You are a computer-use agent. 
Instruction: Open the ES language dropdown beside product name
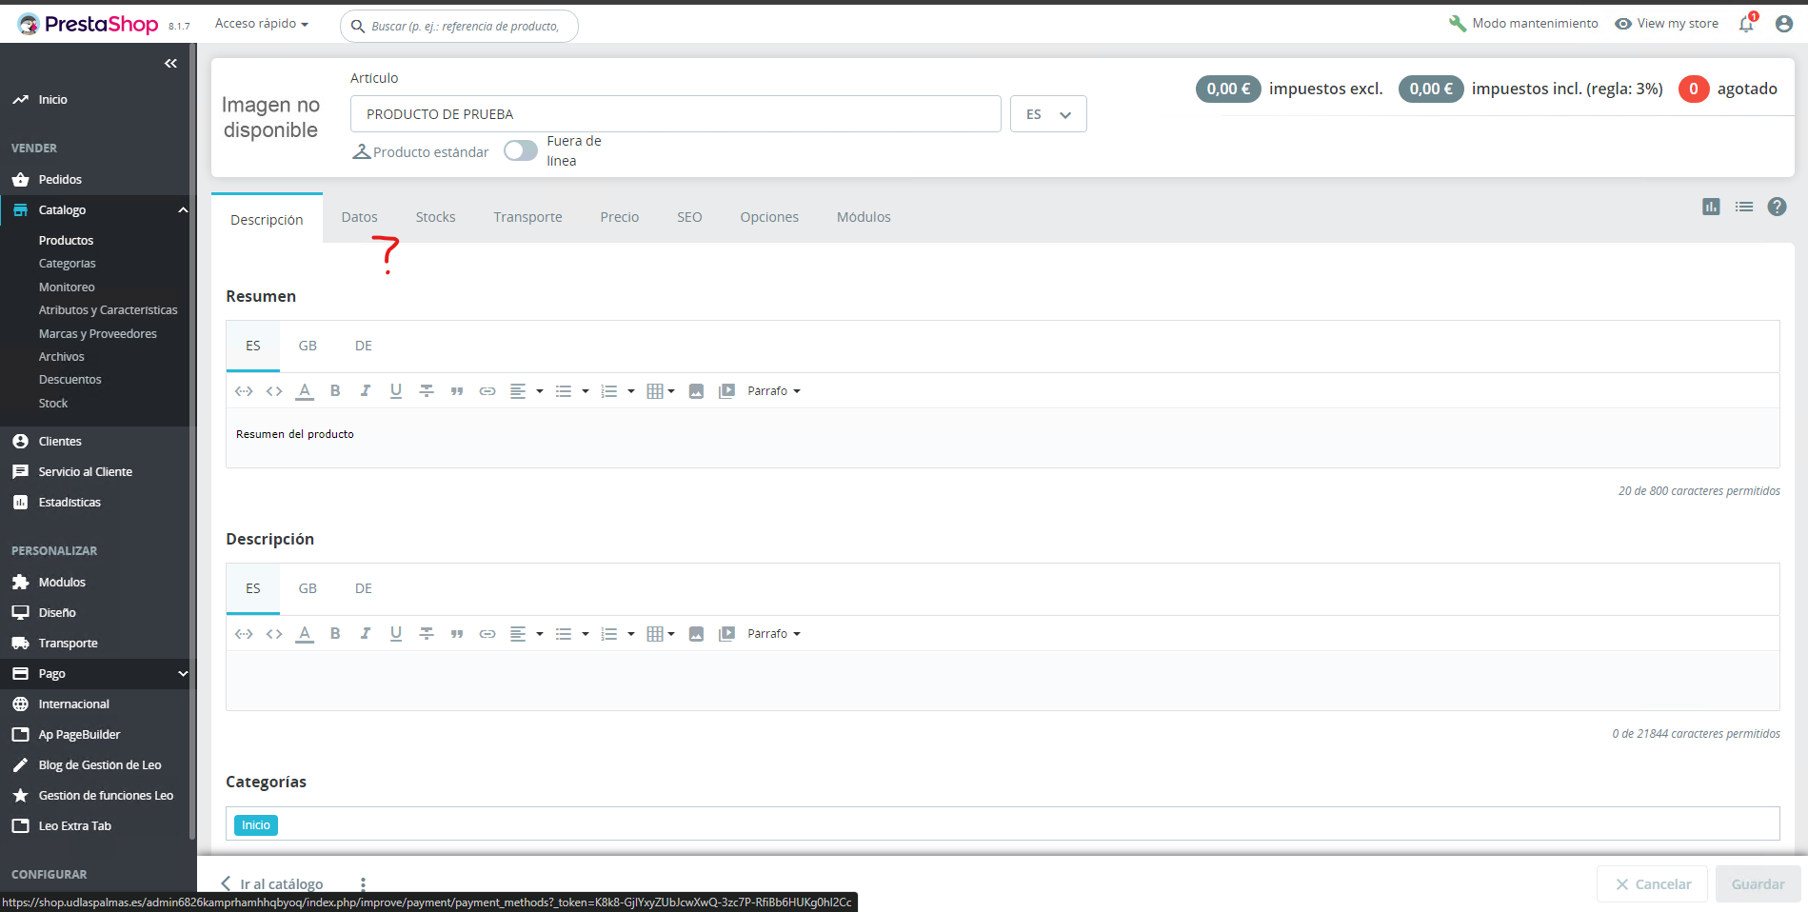[x=1048, y=114]
